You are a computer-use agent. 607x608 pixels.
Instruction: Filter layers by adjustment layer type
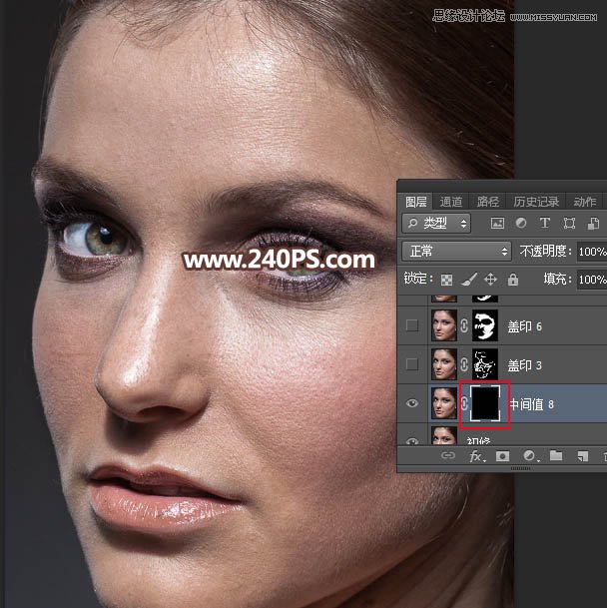pos(521,224)
